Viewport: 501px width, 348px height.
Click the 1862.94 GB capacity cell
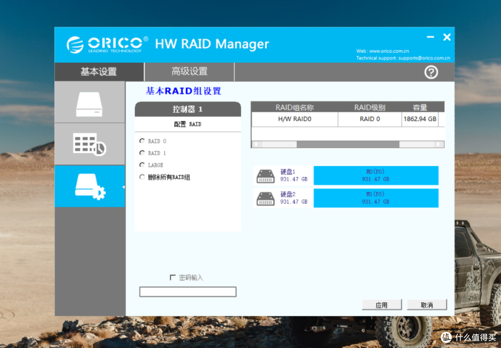[x=420, y=119]
